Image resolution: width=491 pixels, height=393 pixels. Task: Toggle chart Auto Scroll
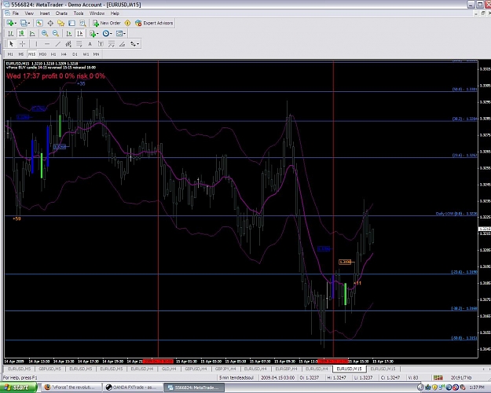click(69, 33)
